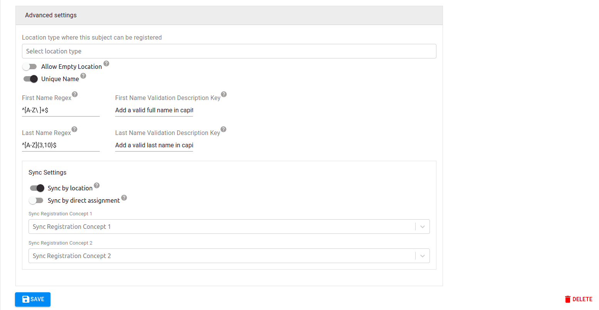
Task: Open help tooltip for Last Name Regex
Action: 74,129
